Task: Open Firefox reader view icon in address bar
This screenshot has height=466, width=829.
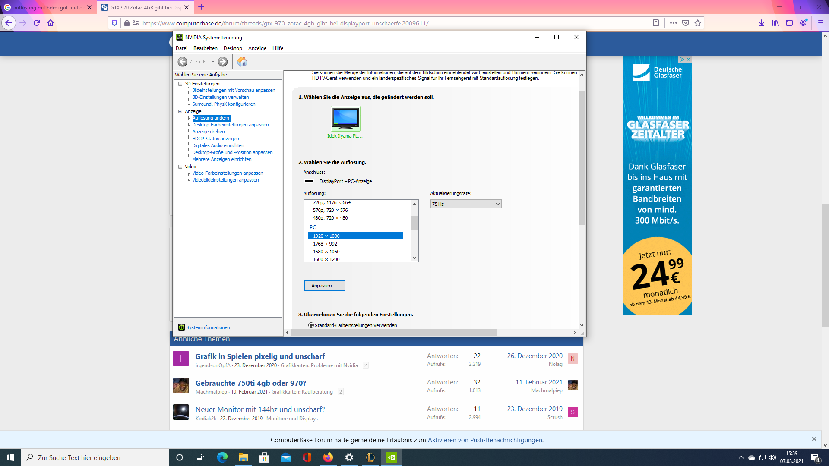Action: coord(655,23)
